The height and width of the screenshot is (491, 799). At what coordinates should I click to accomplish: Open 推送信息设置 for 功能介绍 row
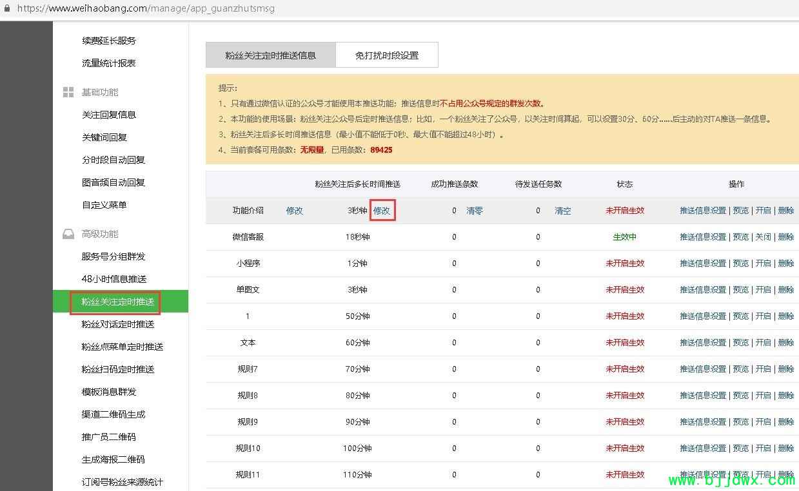(703, 211)
